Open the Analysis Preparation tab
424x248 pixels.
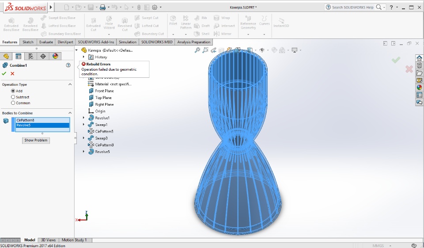pyautogui.click(x=193, y=42)
